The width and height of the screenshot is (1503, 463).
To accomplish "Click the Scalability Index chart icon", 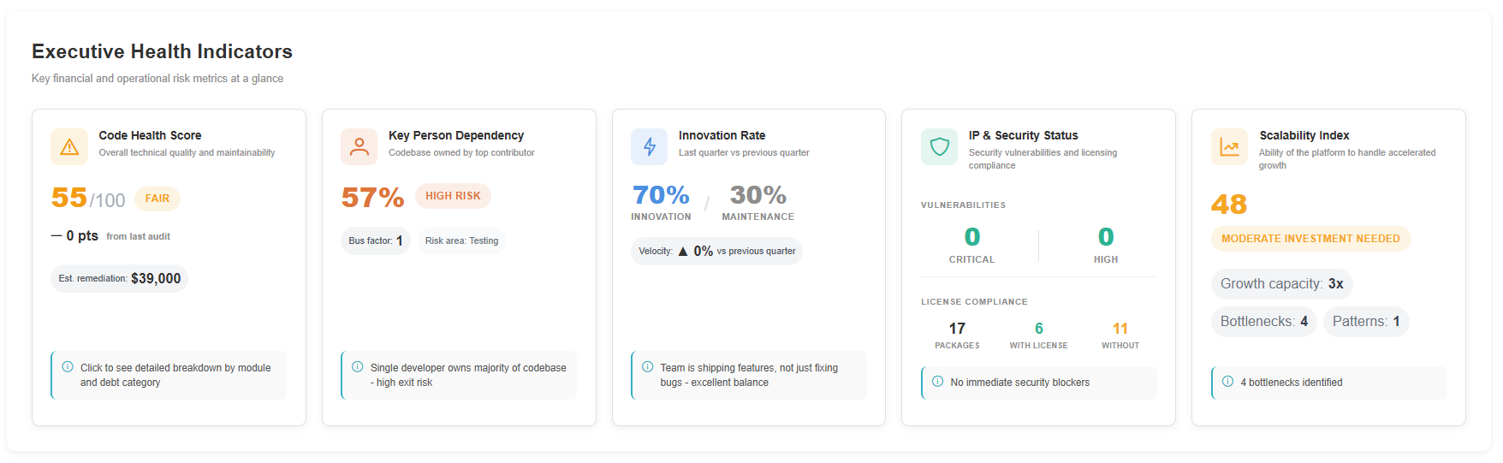I will click(x=1229, y=147).
